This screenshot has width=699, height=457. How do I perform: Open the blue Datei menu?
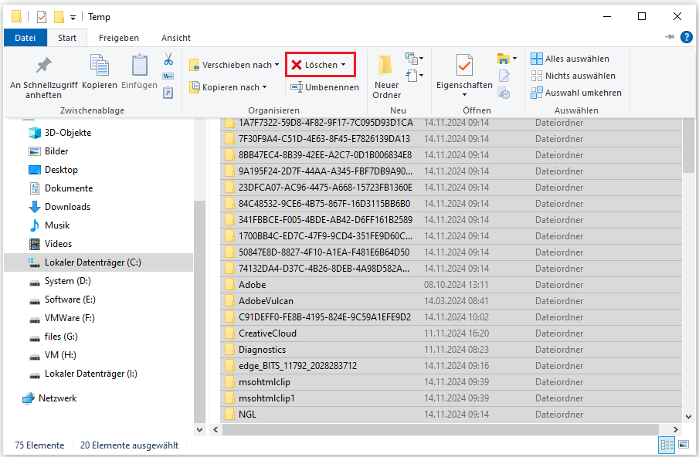coord(25,38)
